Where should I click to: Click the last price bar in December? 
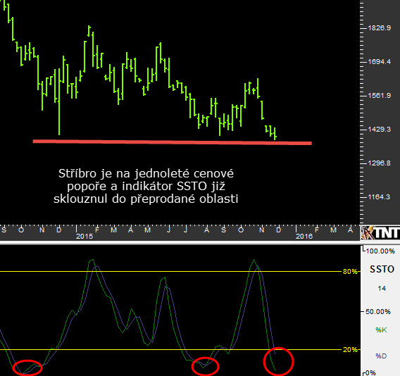point(275,134)
